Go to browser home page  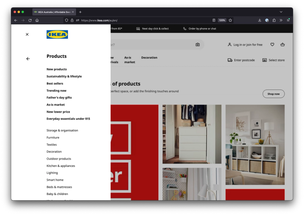(37, 20)
